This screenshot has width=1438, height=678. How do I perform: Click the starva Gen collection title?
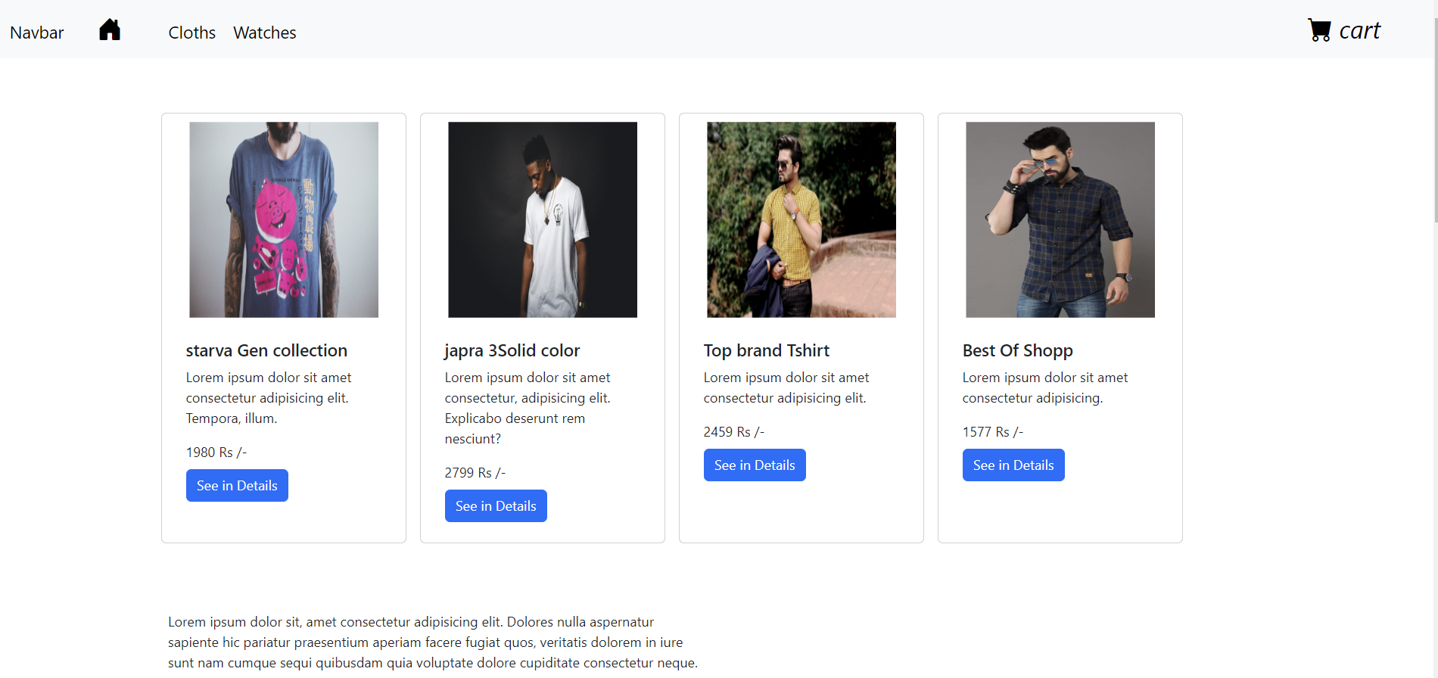266,350
